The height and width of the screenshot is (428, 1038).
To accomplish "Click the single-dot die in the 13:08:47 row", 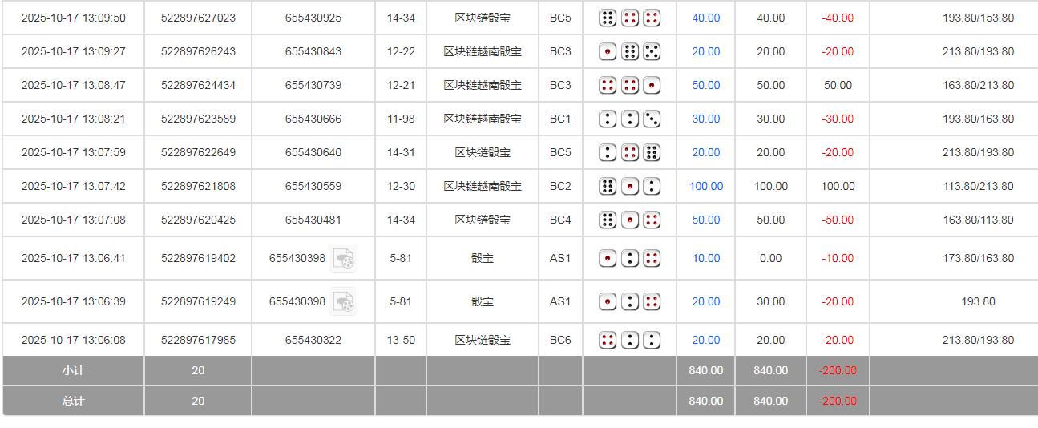I will pos(652,85).
